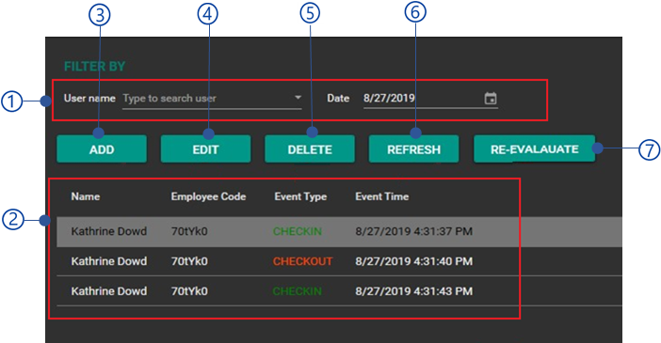Click the Event Time column header
Screen dimensions: 661x343
[382, 196]
